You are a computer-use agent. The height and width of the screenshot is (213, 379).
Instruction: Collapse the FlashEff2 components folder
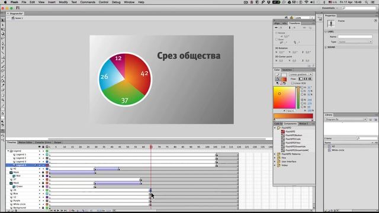pyautogui.click(x=275, y=128)
